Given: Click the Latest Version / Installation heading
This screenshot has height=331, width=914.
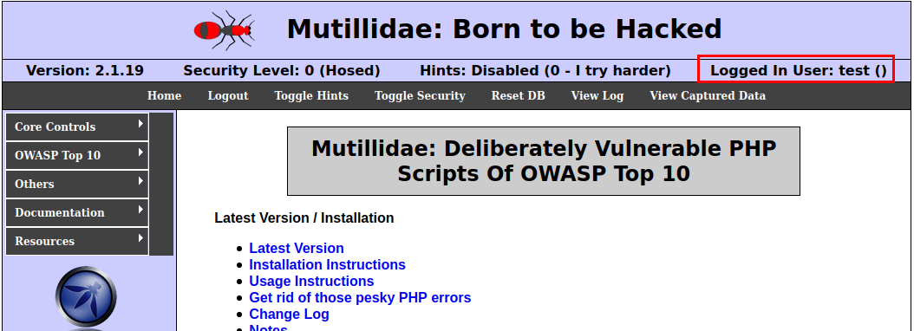Looking at the screenshot, I should (304, 218).
